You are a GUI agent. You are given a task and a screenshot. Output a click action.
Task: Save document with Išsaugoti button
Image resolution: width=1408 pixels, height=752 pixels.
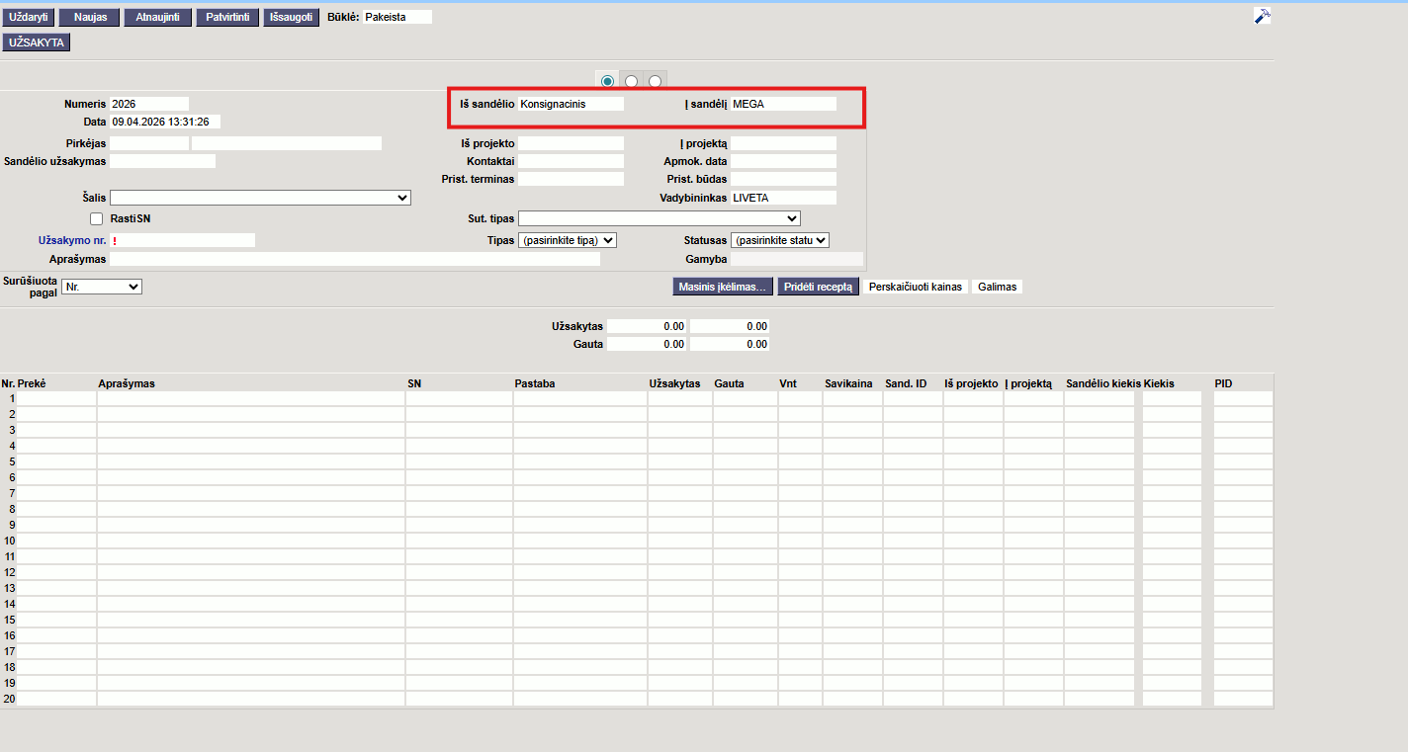(x=291, y=18)
